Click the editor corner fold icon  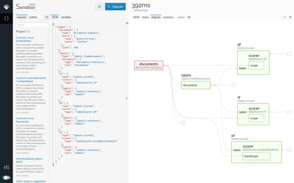(127, 23)
